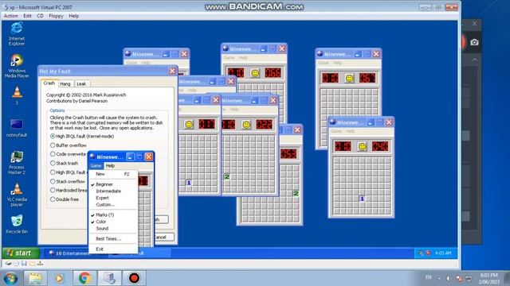Open Windows Explorer from the Windows 7 taskbar
510x286 pixels.
click(x=35, y=278)
